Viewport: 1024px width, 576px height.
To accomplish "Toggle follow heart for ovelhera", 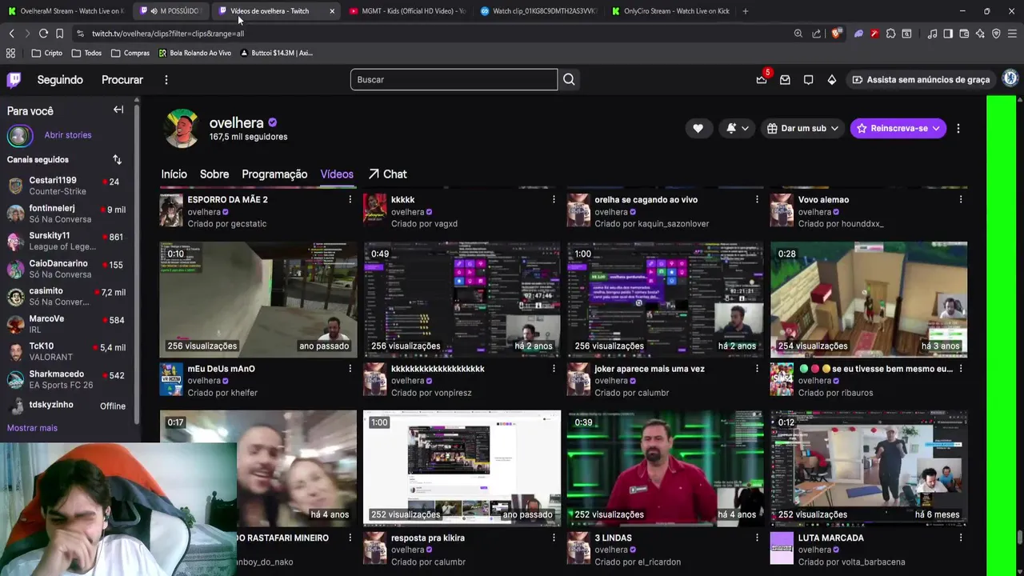I will (x=698, y=128).
